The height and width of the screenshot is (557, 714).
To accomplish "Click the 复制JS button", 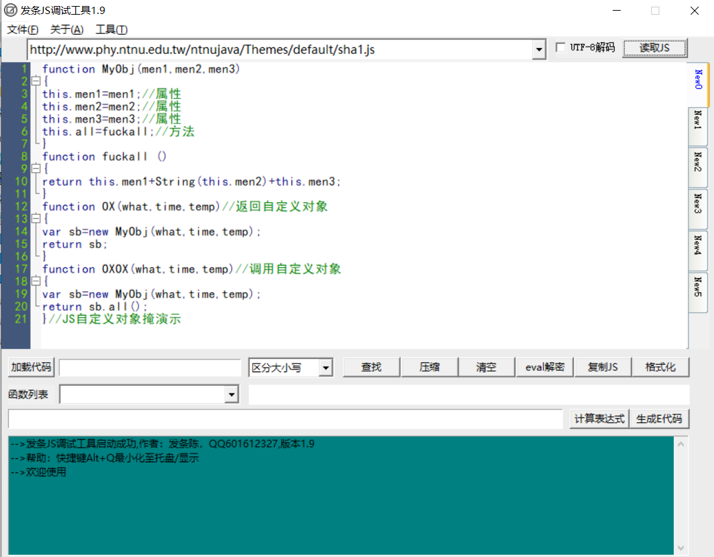I will [x=603, y=368].
